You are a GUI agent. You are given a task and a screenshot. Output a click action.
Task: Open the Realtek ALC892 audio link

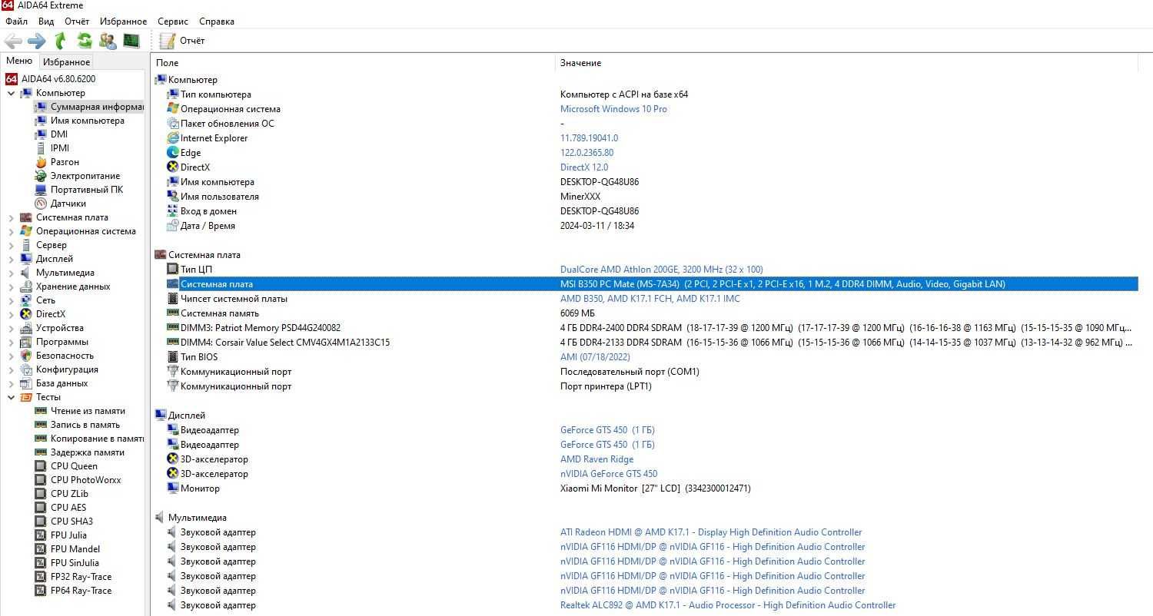pyautogui.click(x=728, y=605)
